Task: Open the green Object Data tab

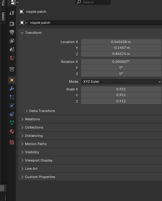Action: pyautogui.click(x=12, y=123)
